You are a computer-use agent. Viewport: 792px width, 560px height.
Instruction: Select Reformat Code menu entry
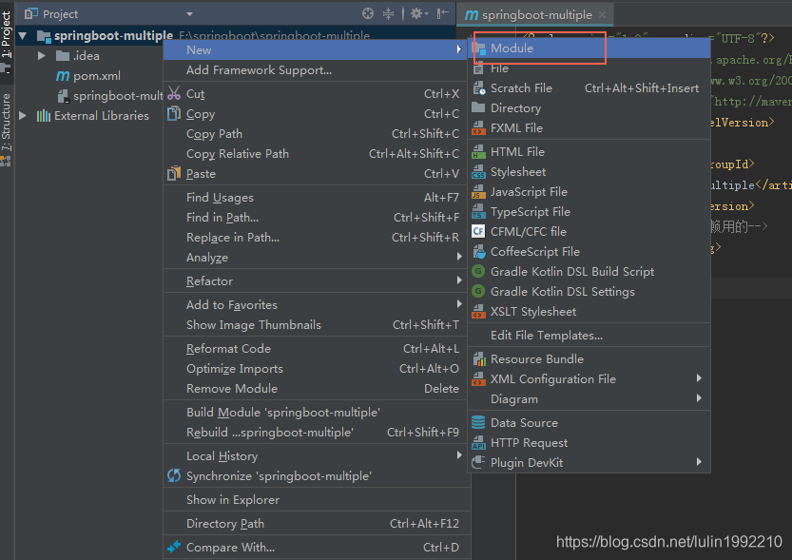click(316, 349)
